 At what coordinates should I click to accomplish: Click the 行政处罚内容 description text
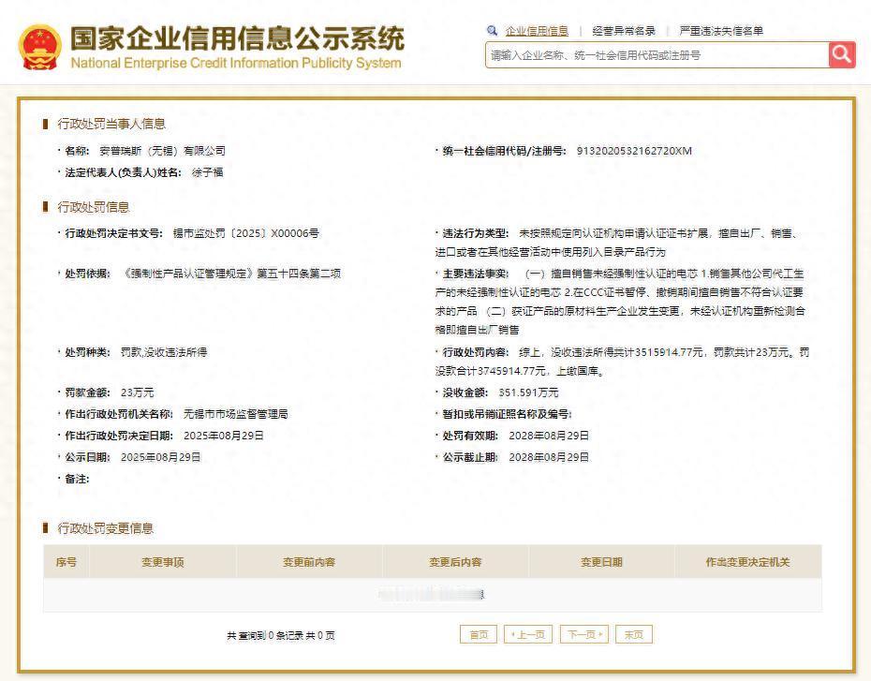[x=622, y=362]
